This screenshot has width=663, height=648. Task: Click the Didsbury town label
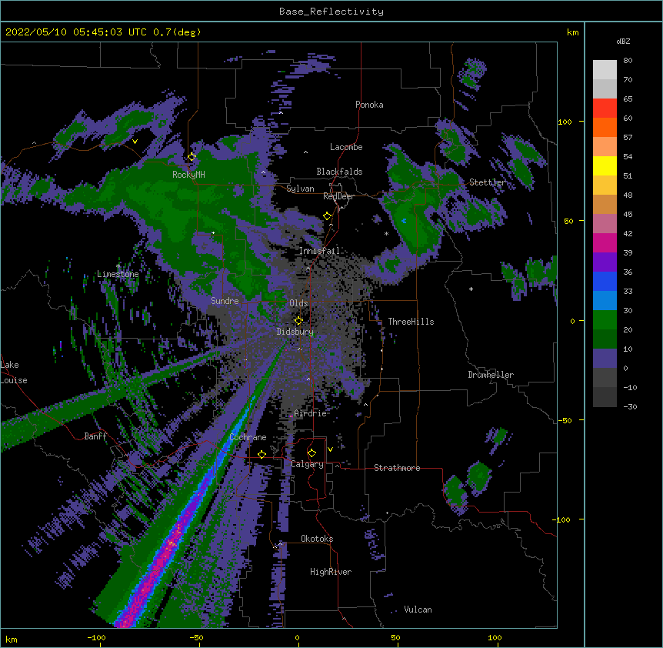pyautogui.click(x=295, y=332)
